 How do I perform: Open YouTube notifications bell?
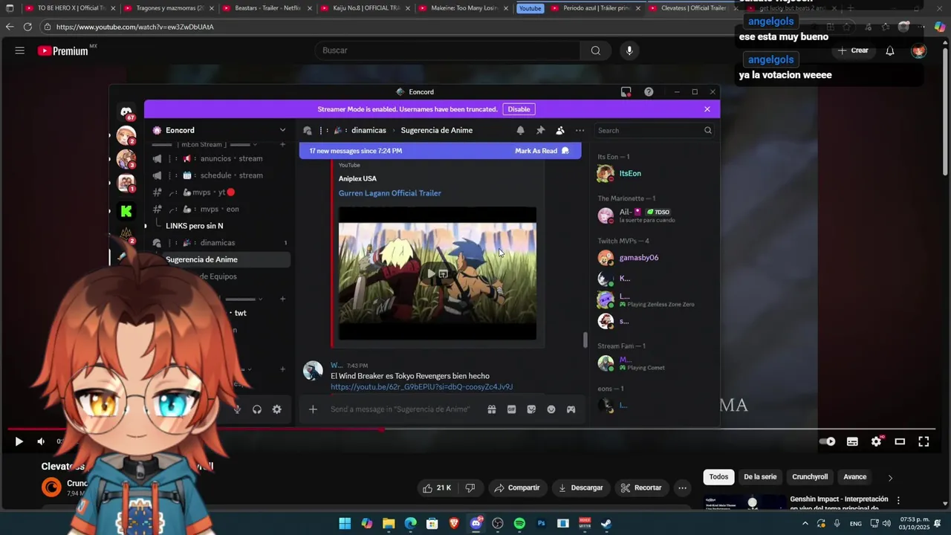click(890, 51)
